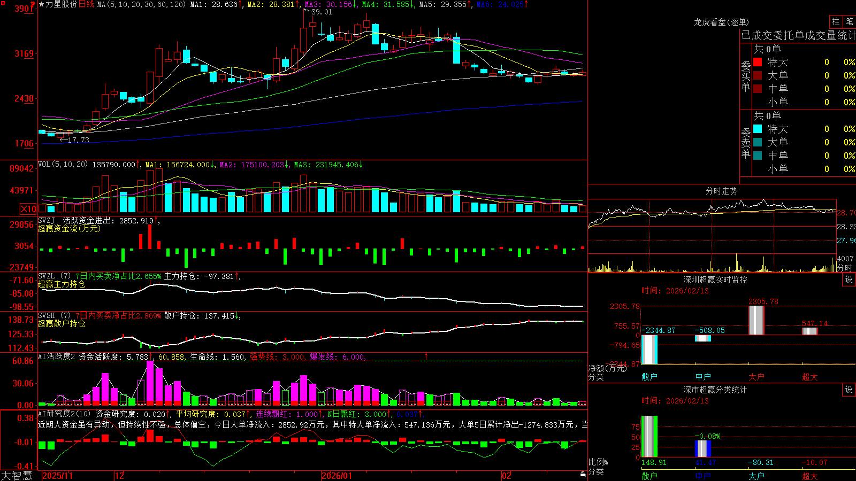Select the AI研究度2(10) indicator label
The image size is (856, 481).
coord(64,414)
